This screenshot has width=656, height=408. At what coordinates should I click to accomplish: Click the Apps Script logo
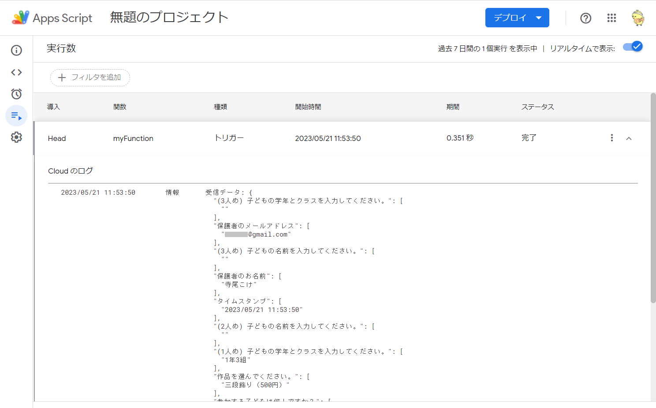(x=20, y=18)
